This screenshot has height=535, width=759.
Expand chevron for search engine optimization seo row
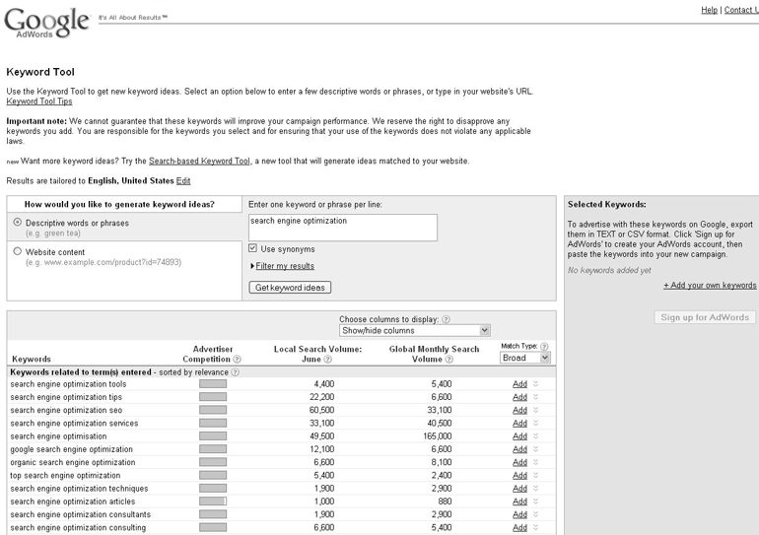tap(536, 410)
